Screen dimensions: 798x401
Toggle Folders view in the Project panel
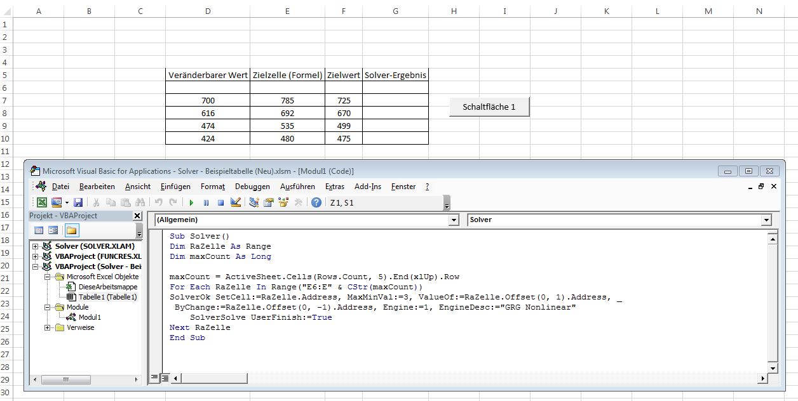click(x=71, y=230)
